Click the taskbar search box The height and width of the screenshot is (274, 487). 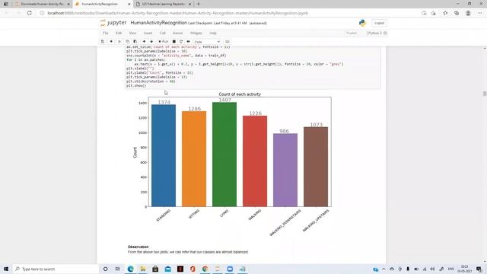point(56,269)
